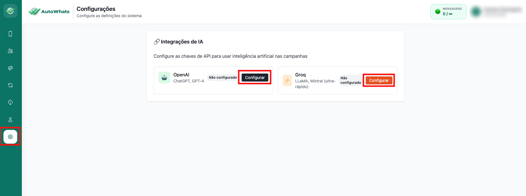Click the Configurações page title
Viewport: 526px width, 196px height.
click(x=96, y=9)
